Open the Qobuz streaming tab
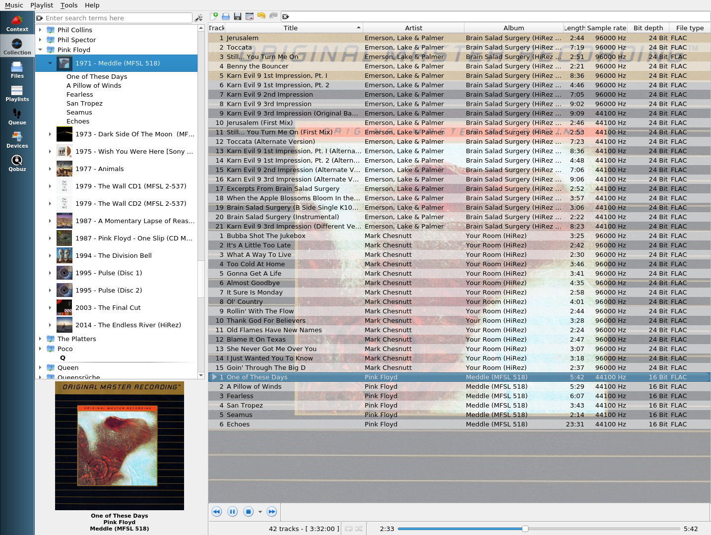 [x=17, y=163]
